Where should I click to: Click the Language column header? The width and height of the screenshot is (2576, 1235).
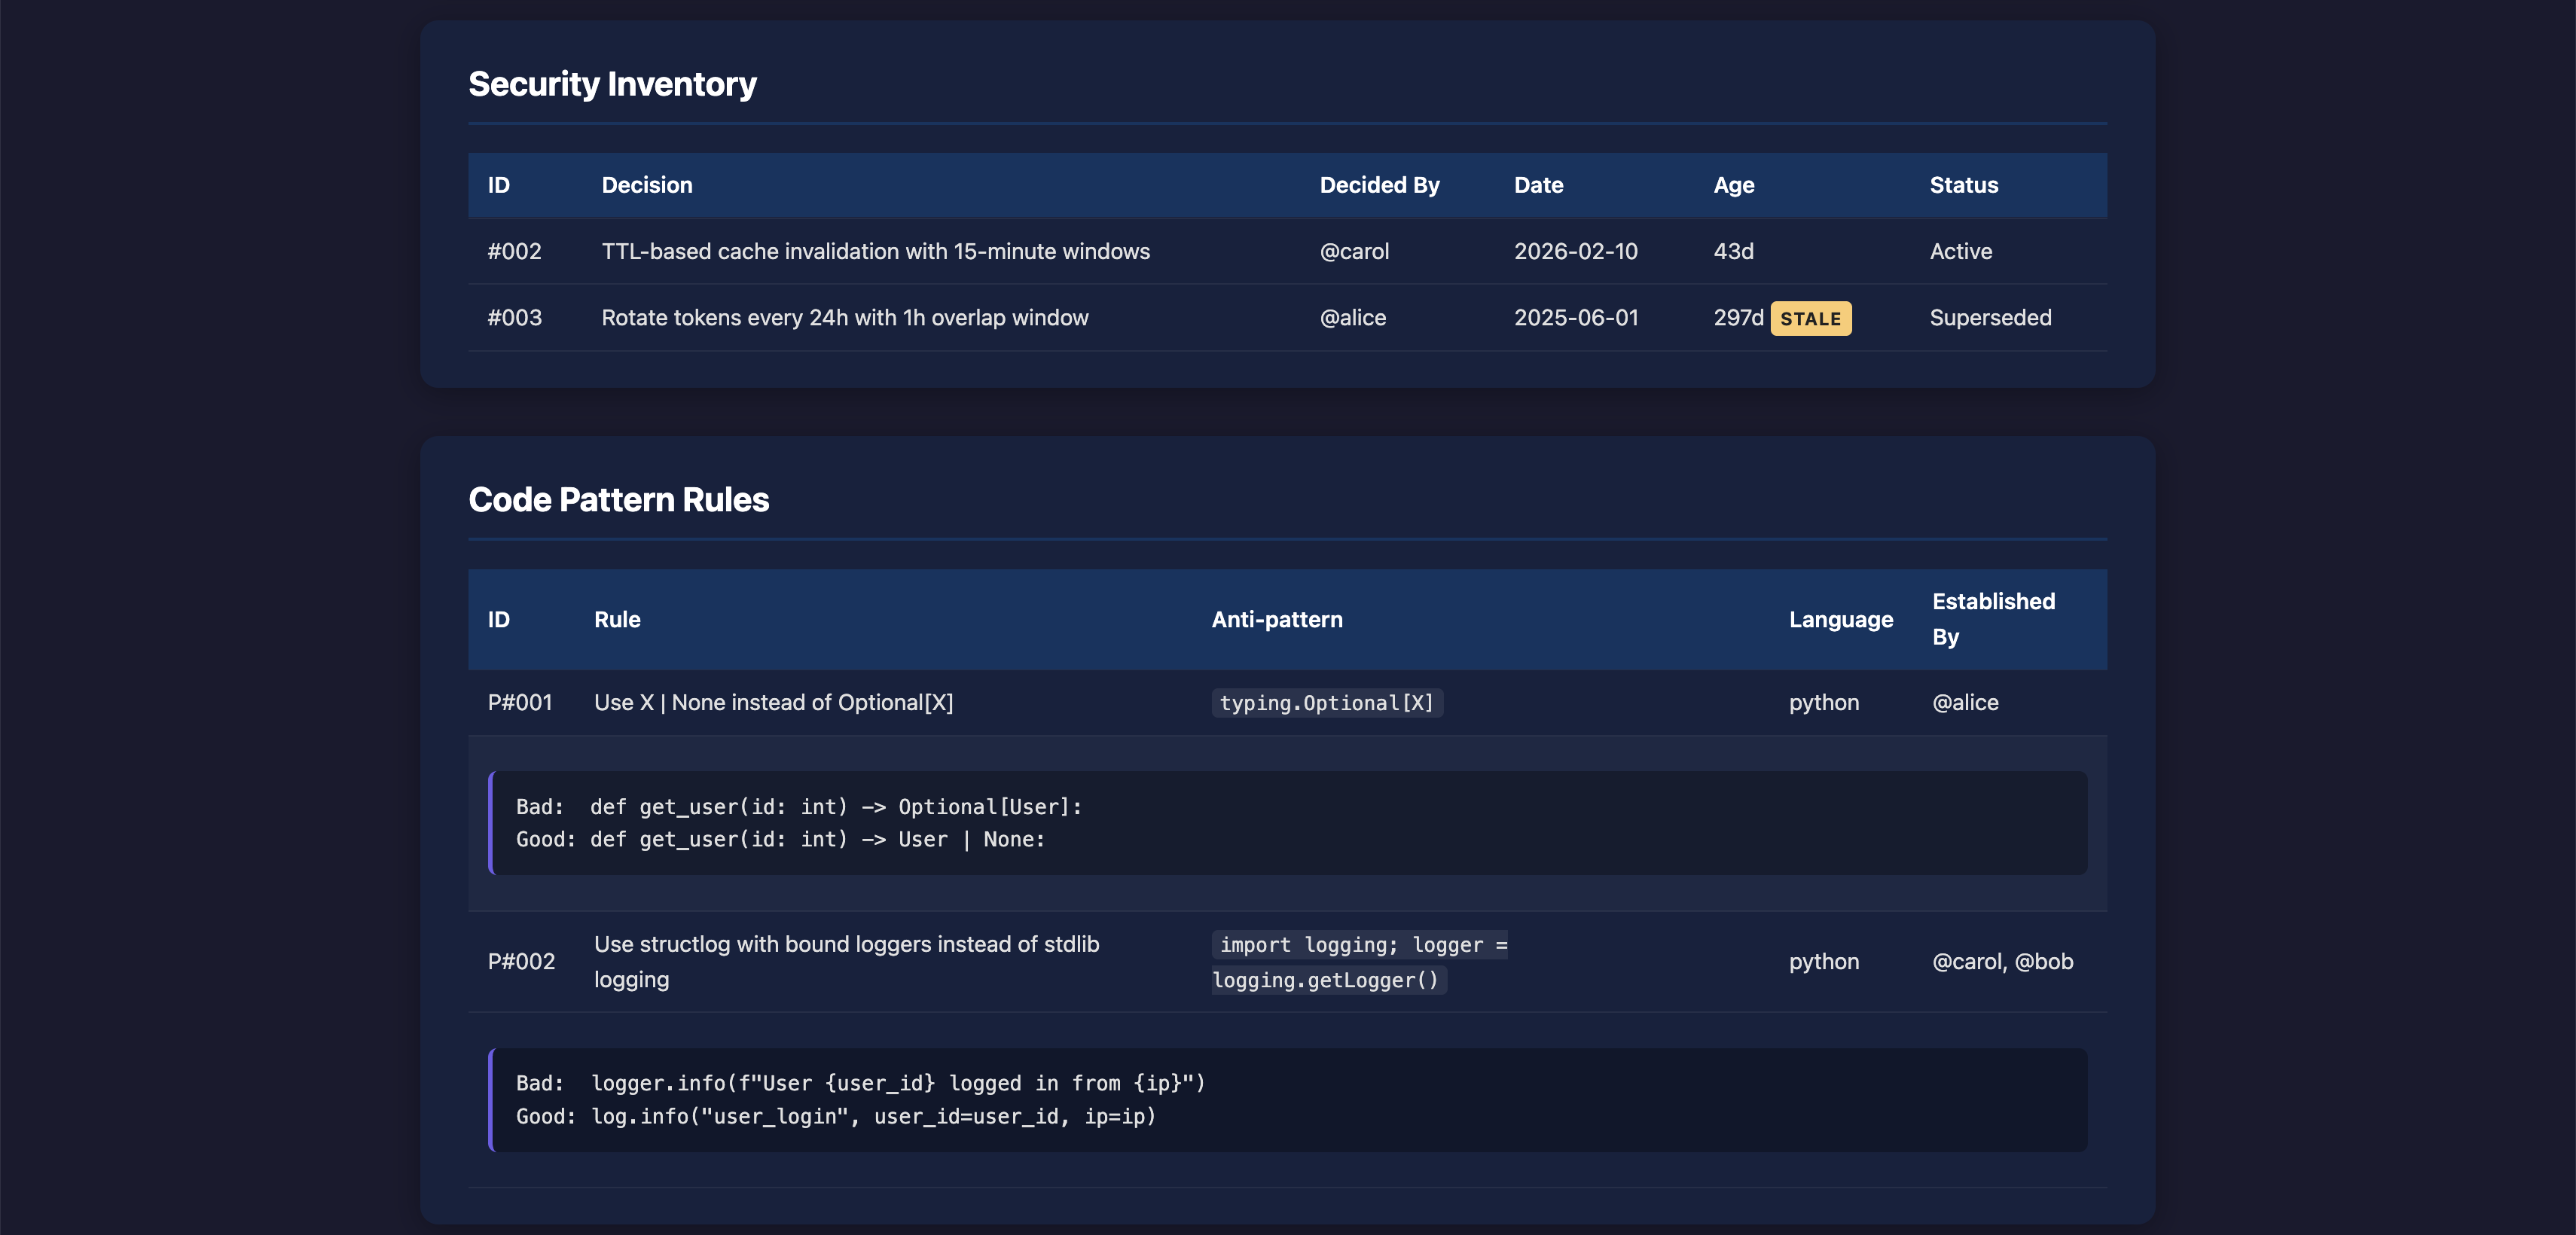click(1840, 620)
